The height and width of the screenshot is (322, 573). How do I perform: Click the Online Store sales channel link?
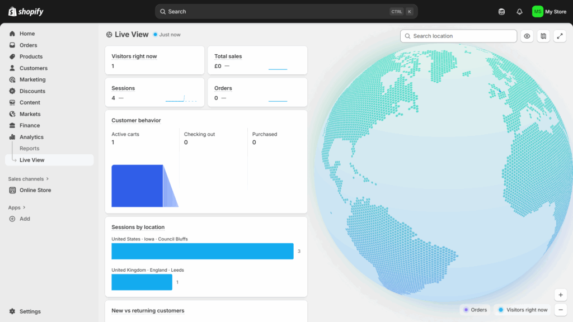[35, 190]
